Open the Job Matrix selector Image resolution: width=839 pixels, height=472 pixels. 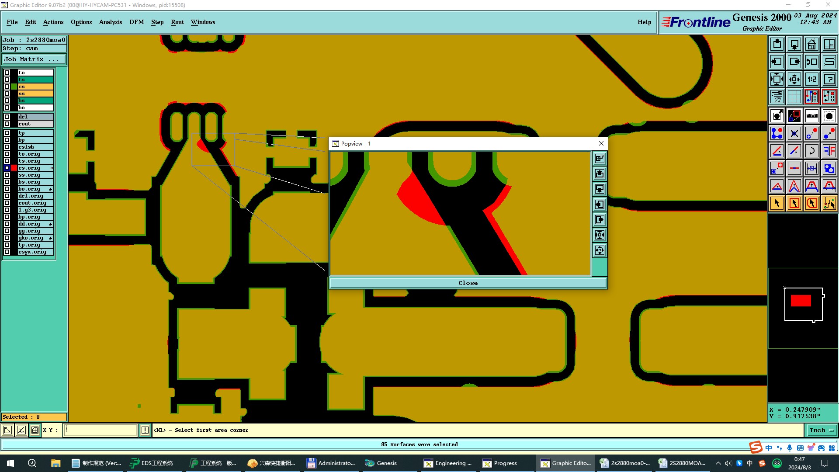click(34, 59)
